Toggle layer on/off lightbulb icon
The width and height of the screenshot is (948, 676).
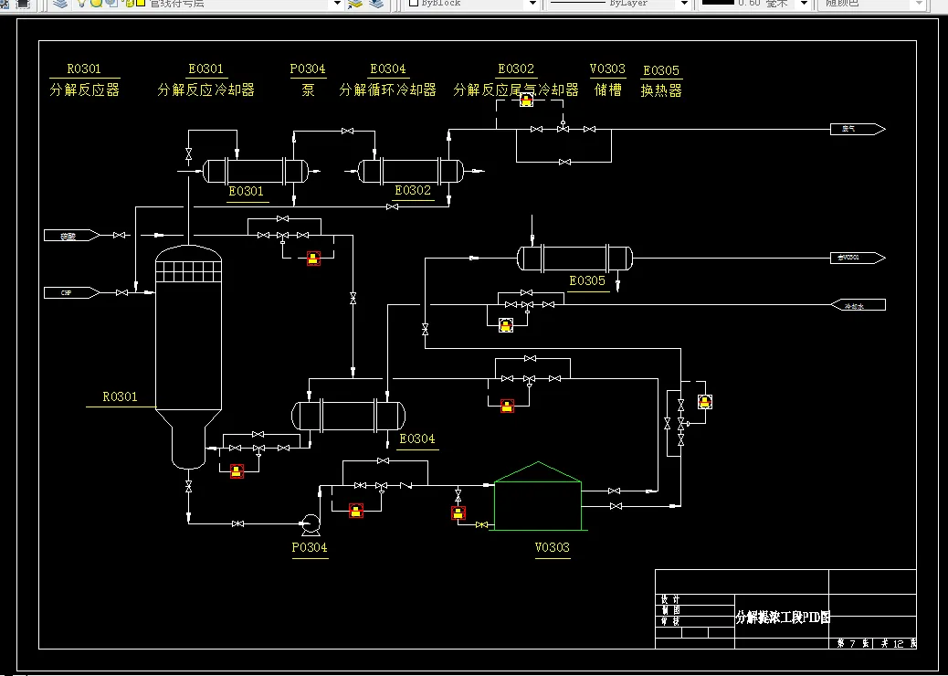tap(81, 3)
